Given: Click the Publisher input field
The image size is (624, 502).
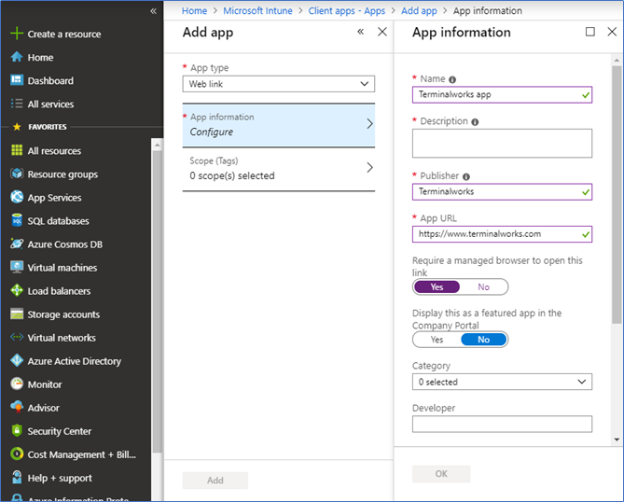Looking at the screenshot, I should (502, 191).
